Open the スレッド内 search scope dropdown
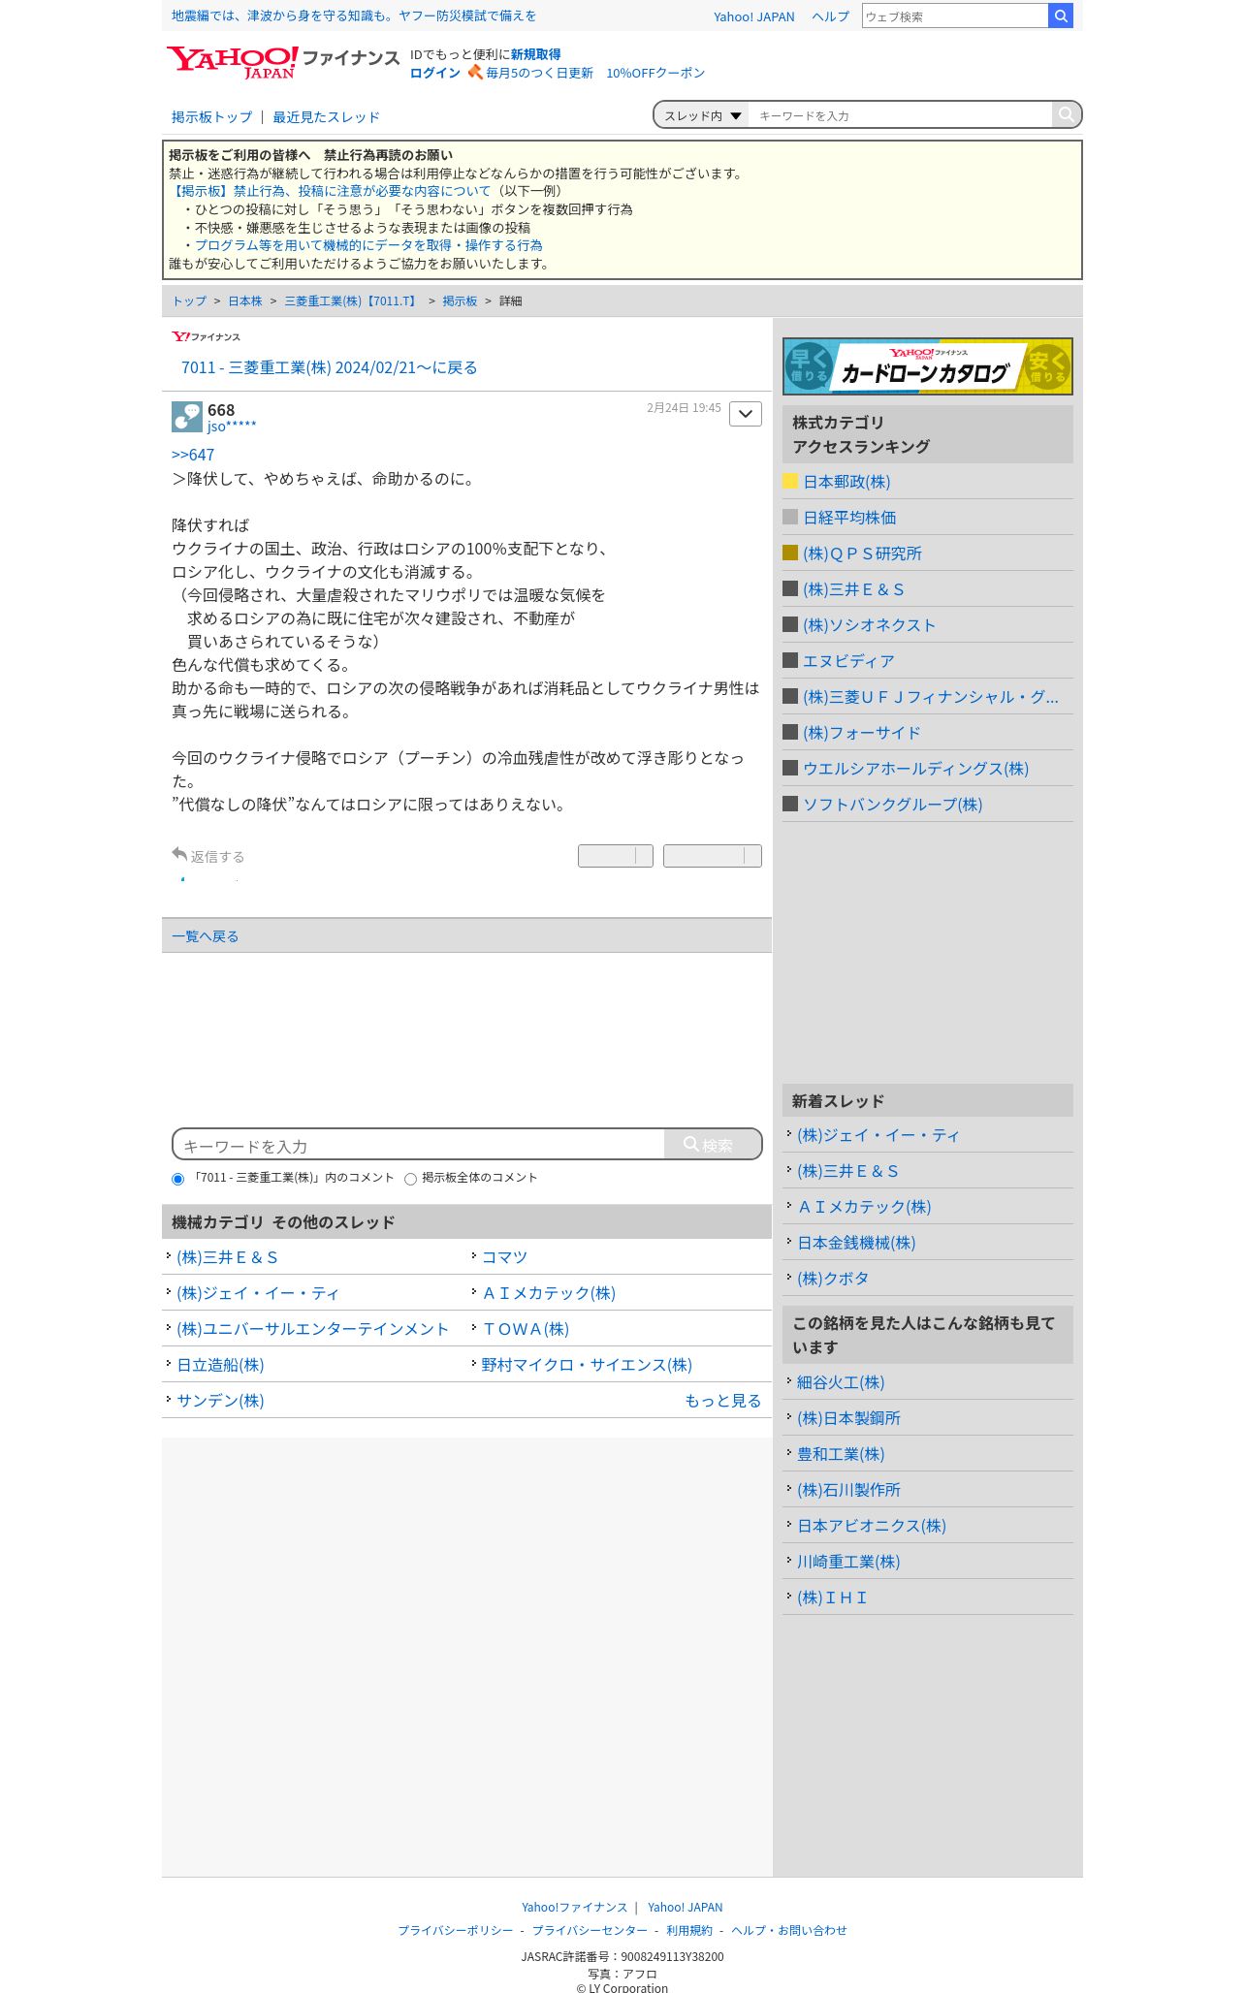Screen dimensions: 1245x1993 [x=702, y=115]
